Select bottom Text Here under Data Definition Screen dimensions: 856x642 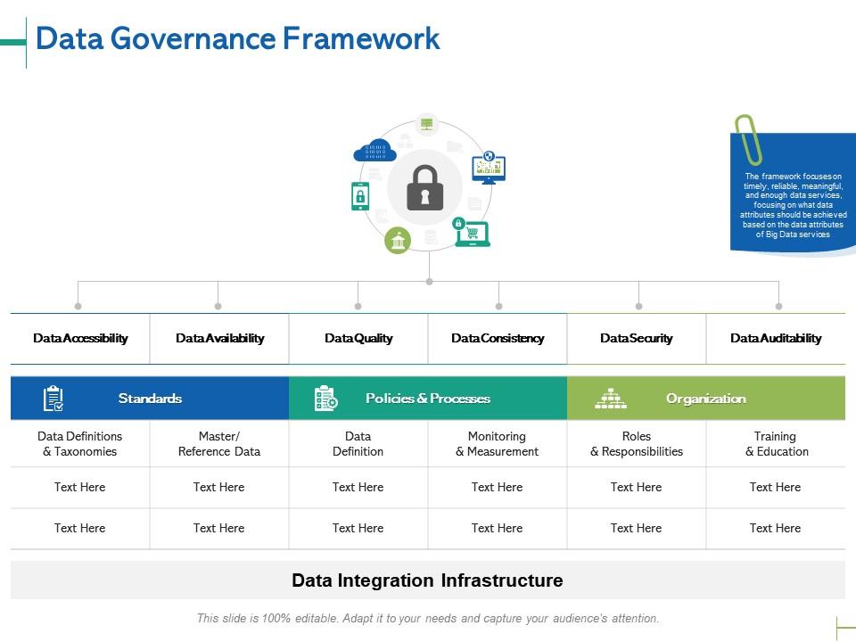(x=358, y=528)
